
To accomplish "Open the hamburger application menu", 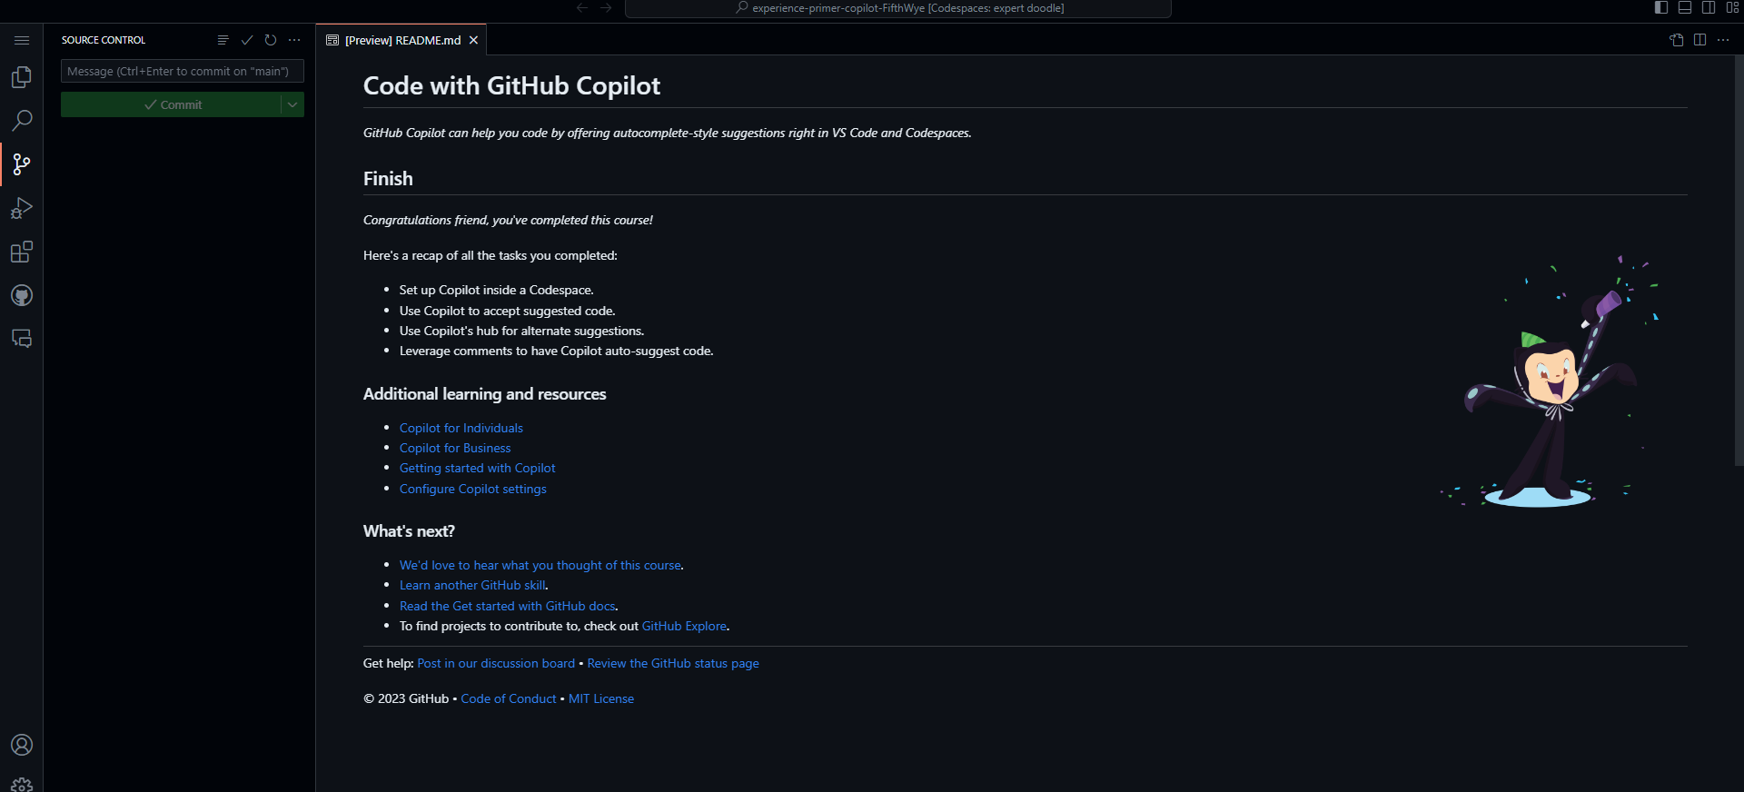I will coord(22,40).
